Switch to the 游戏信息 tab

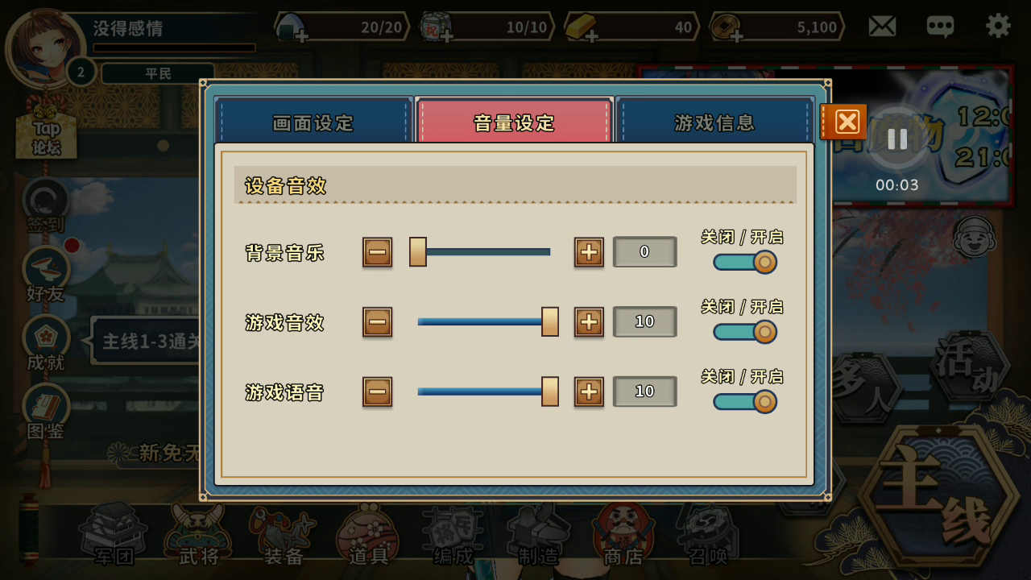click(x=714, y=122)
